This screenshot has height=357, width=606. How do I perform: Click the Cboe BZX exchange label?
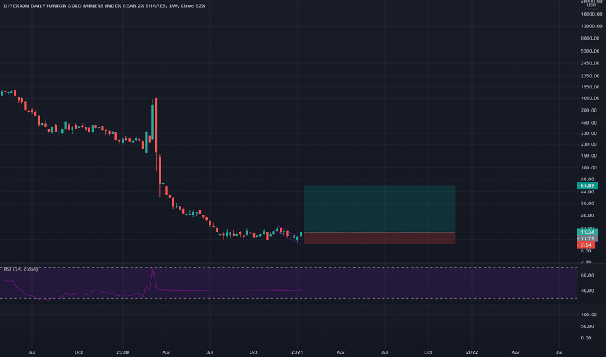coord(193,6)
